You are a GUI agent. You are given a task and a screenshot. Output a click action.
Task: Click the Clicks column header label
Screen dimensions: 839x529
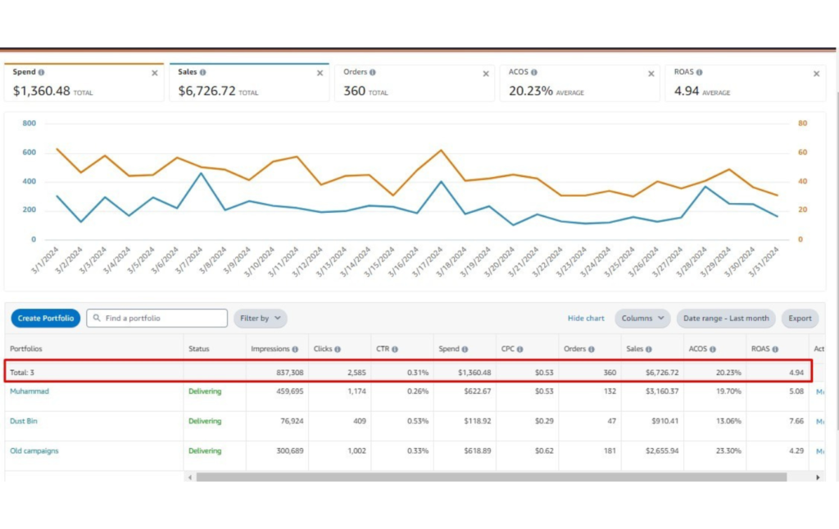tap(323, 349)
